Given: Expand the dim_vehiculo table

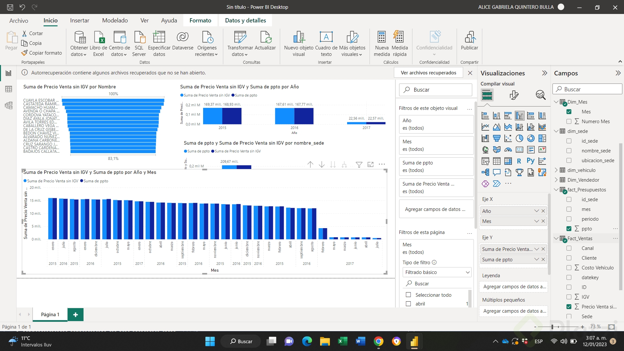Looking at the screenshot, I should pyautogui.click(x=556, y=170).
